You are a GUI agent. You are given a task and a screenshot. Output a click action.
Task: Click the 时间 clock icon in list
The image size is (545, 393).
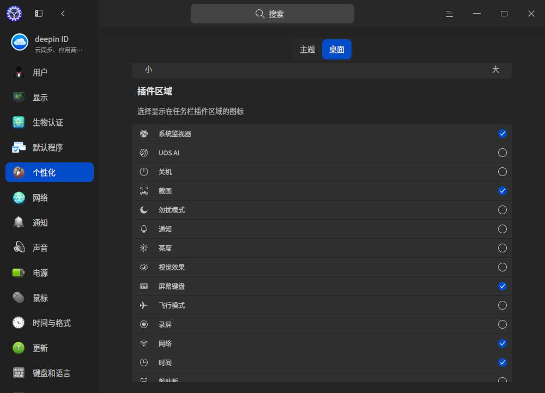tap(144, 363)
